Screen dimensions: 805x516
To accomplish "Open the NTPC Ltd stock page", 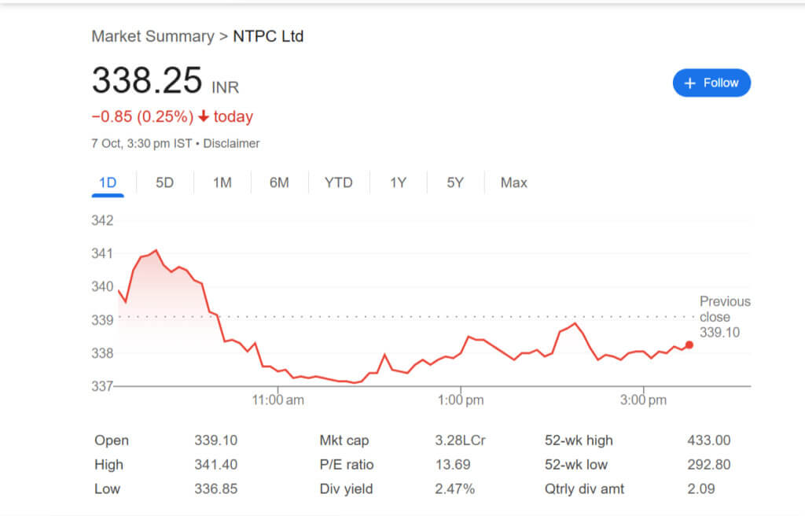I will tap(268, 36).
